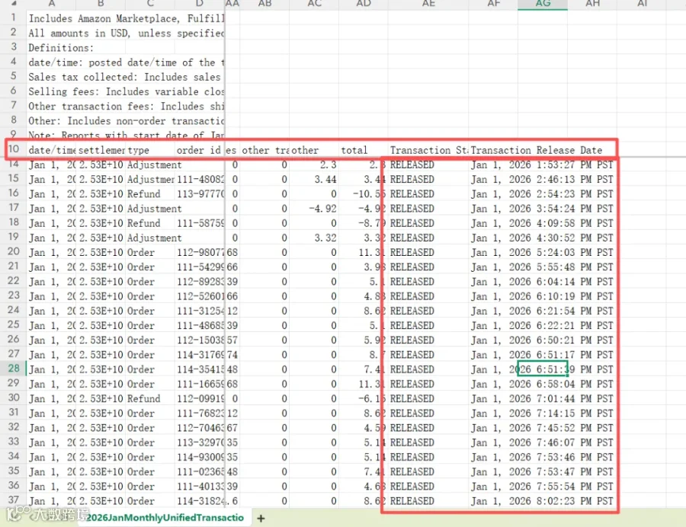Select order id cell '111-48082'

[x=200, y=179]
